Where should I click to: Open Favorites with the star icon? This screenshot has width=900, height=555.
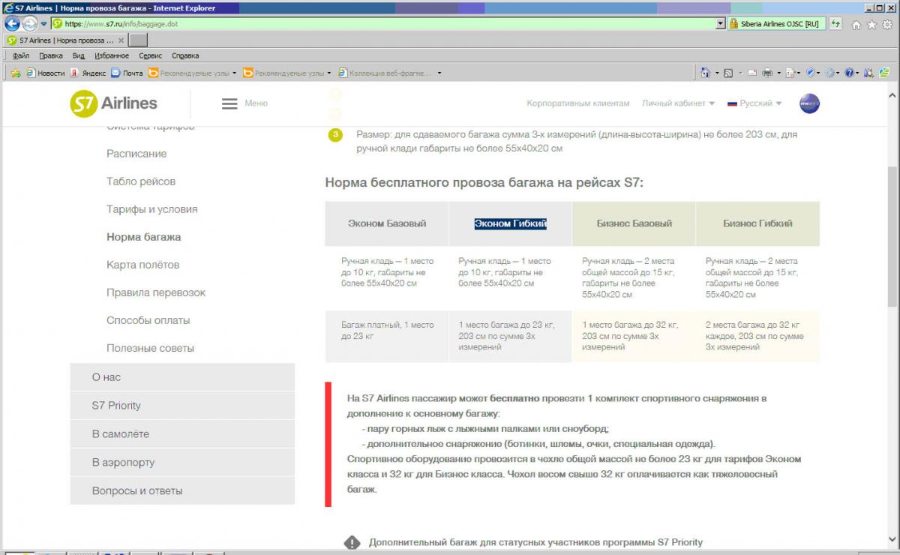point(871,24)
